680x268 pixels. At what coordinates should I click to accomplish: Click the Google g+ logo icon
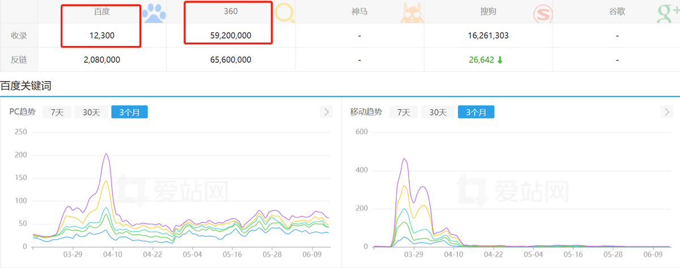click(x=668, y=12)
